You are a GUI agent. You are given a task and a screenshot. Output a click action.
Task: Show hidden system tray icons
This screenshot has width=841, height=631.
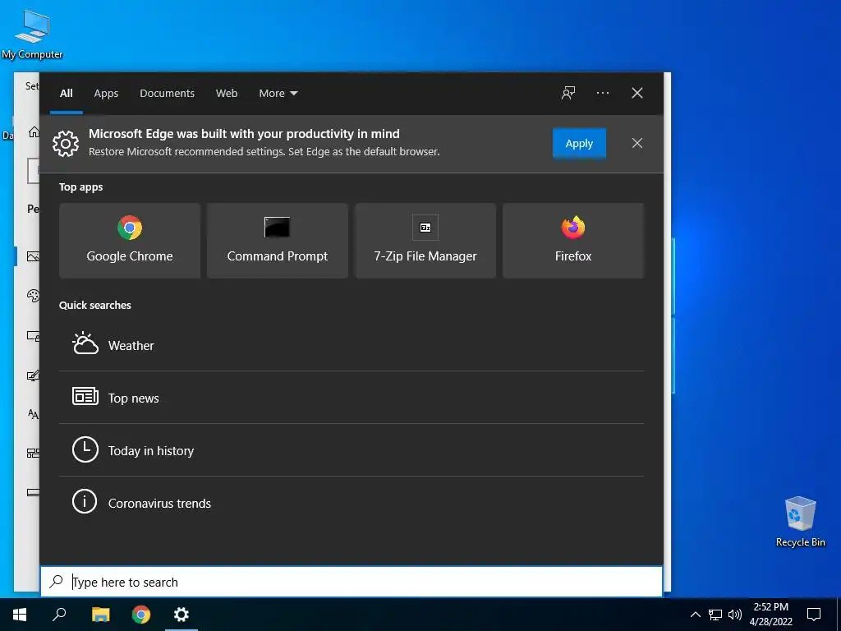click(x=695, y=615)
